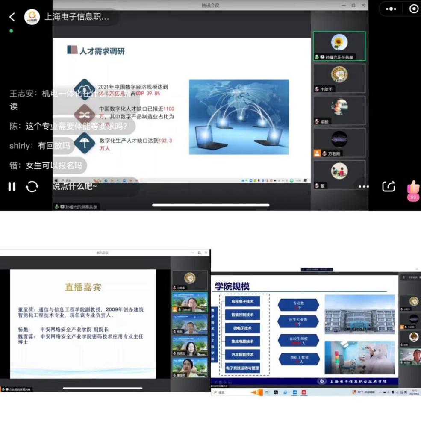Pause the live video

click(12, 186)
